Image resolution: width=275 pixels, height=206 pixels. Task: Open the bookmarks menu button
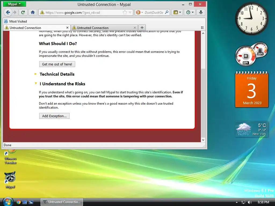pos(177,12)
